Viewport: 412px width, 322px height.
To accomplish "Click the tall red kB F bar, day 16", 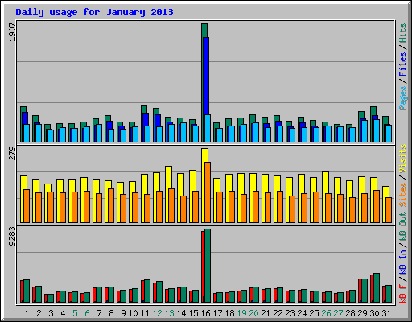I will pos(203,264).
